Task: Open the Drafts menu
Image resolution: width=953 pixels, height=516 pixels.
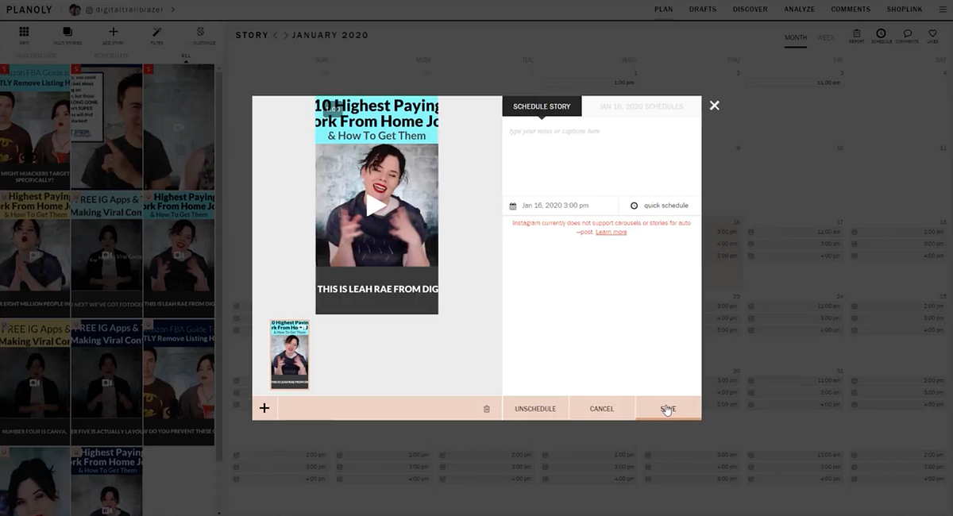Action: coord(702,10)
